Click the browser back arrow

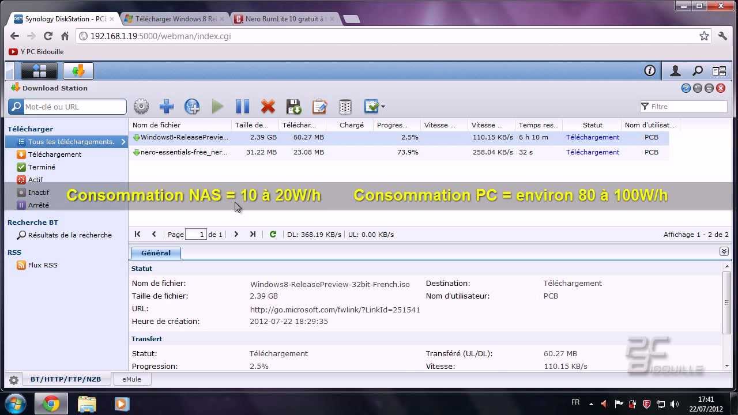(x=15, y=36)
